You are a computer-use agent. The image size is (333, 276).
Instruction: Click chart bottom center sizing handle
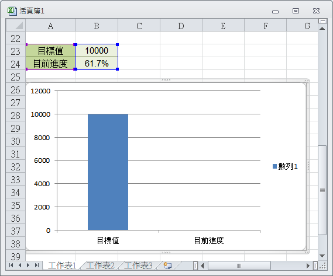[x=166, y=253]
